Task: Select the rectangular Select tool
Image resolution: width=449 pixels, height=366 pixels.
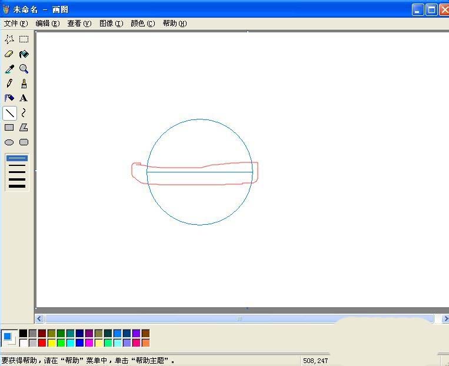Action: [24, 39]
